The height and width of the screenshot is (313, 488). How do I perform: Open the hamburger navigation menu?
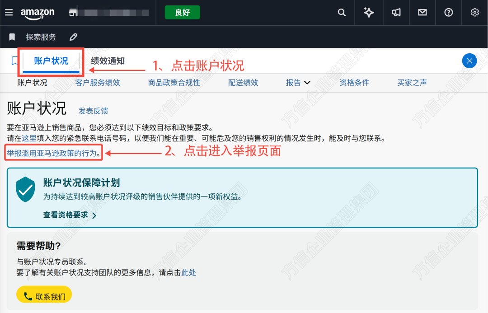click(x=9, y=13)
